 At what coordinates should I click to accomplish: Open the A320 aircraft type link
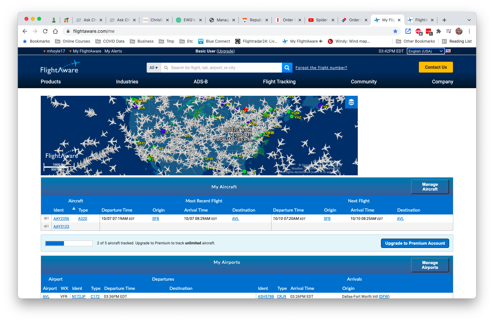pos(82,219)
